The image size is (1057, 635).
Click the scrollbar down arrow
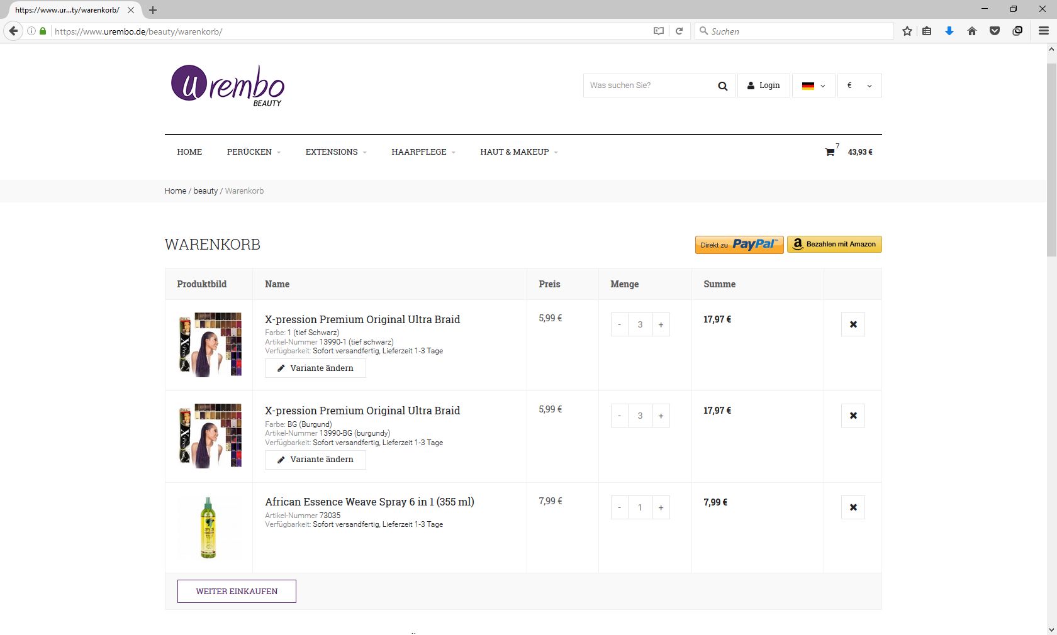point(1051,629)
